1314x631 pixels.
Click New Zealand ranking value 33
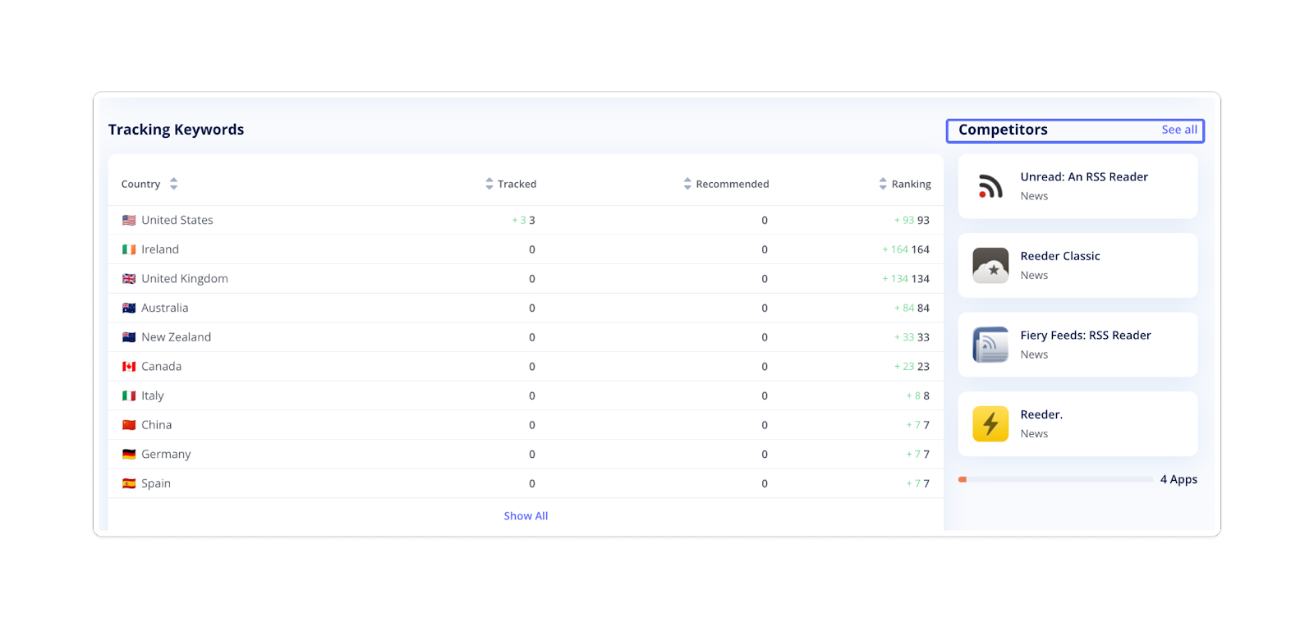[x=923, y=337]
